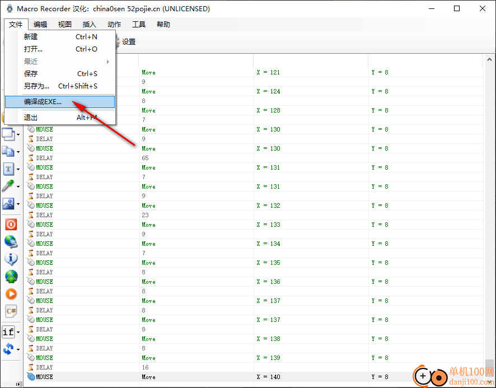Select 'Y = 8' cell in X = 136 row
496x388 pixels.
tap(380, 282)
